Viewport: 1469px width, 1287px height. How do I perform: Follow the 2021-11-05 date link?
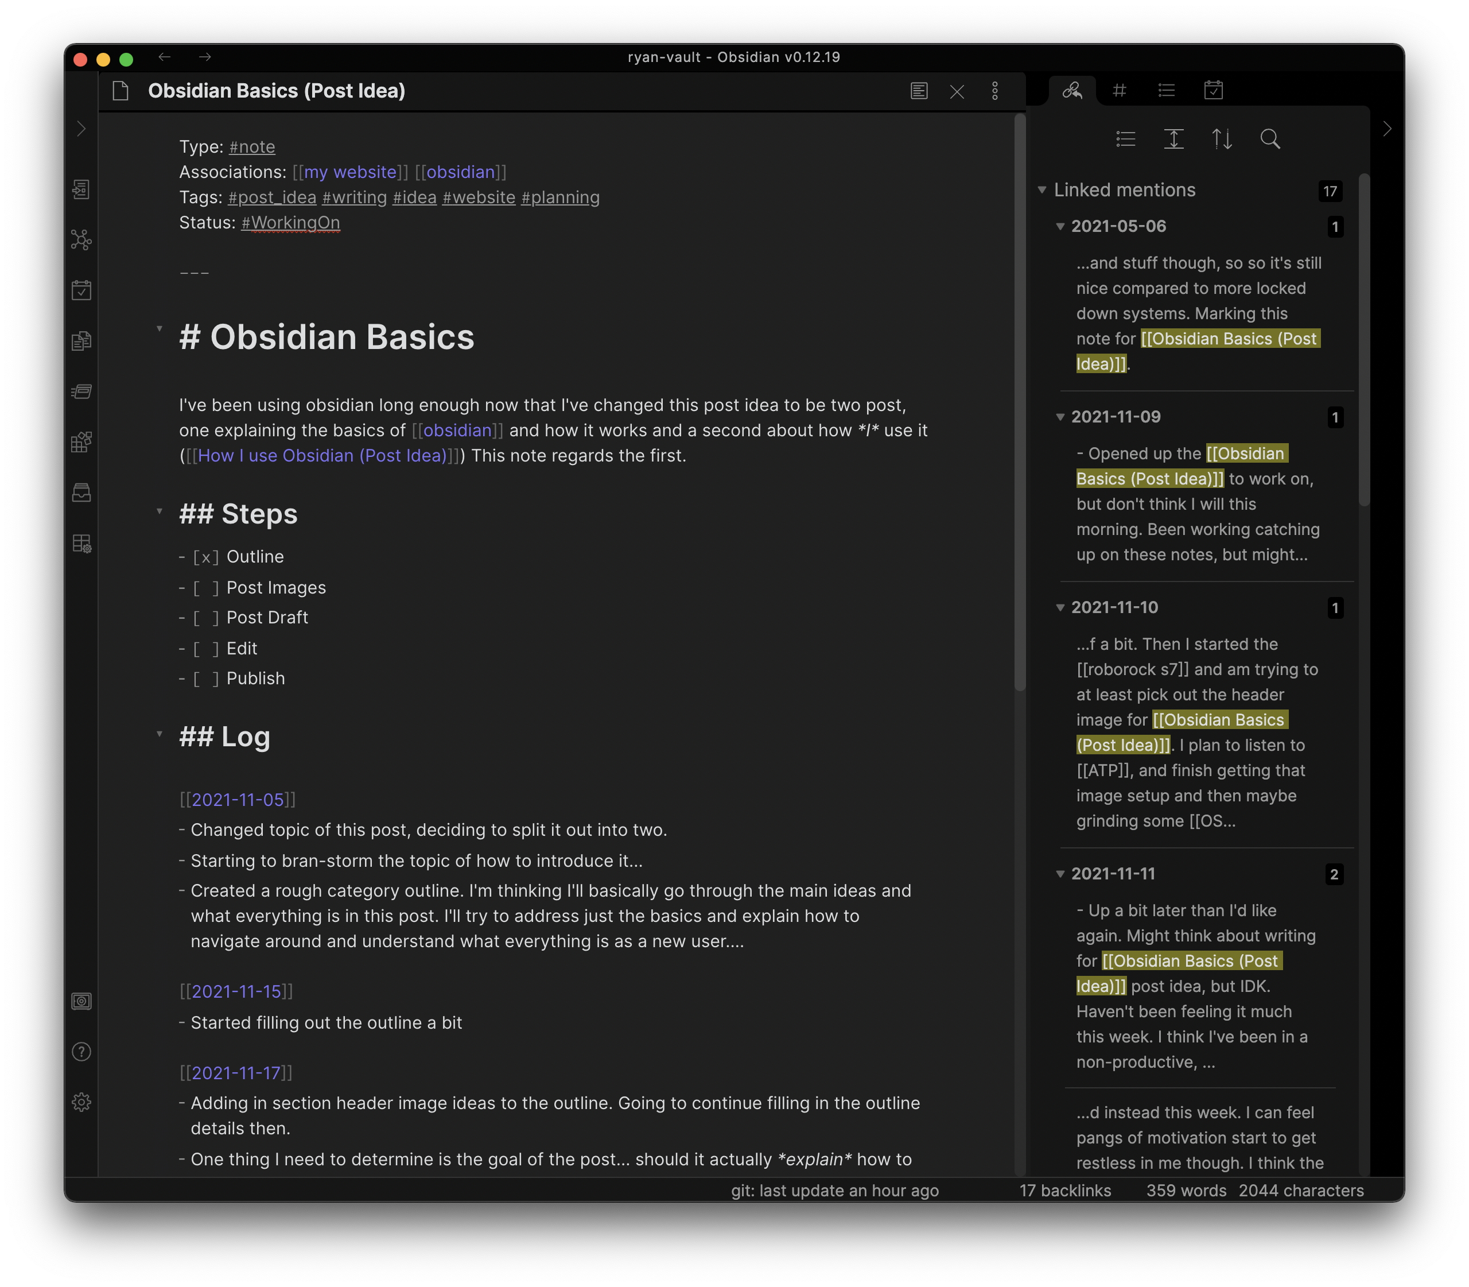pyautogui.click(x=238, y=799)
